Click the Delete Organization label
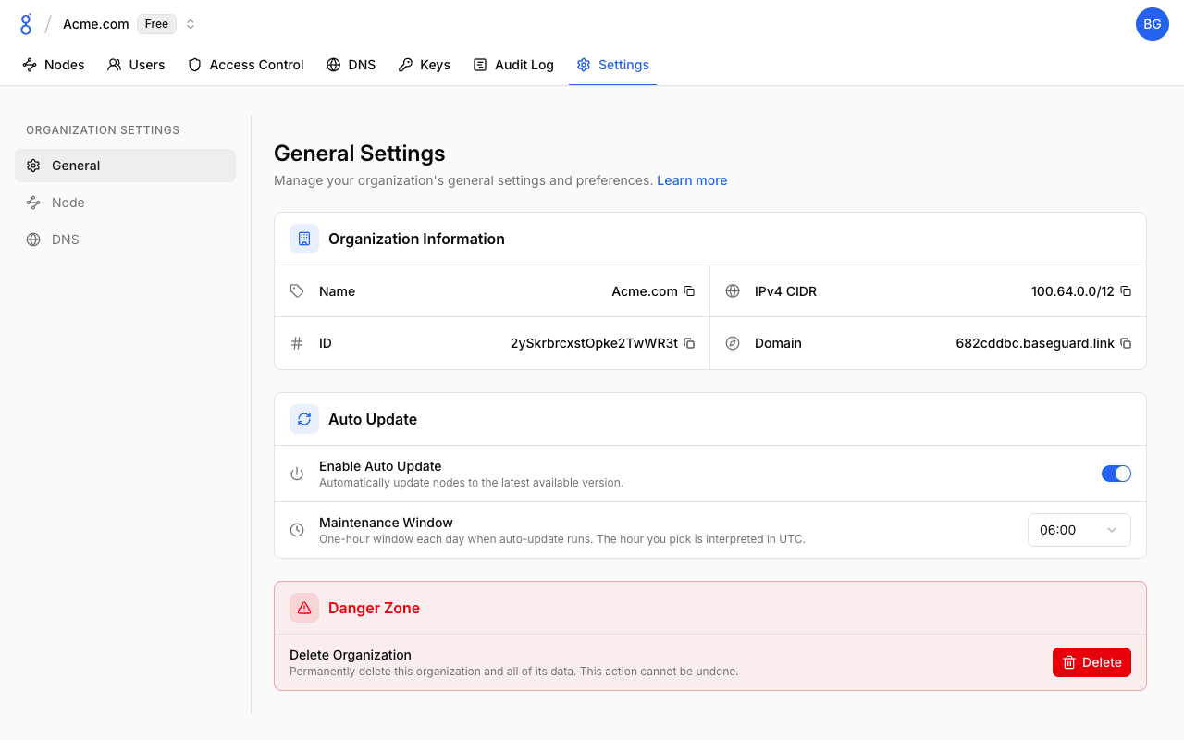Viewport: 1184px width, 740px height. 351,655
